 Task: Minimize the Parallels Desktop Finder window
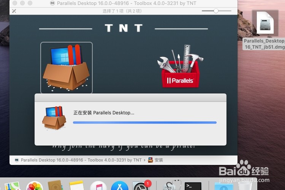pyautogui.click(x=22, y=3)
